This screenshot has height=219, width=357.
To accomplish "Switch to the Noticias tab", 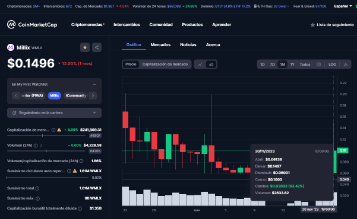I will click(x=188, y=45).
